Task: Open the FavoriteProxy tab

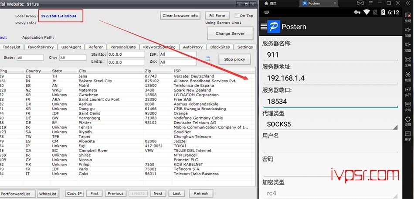Action: click(41, 47)
